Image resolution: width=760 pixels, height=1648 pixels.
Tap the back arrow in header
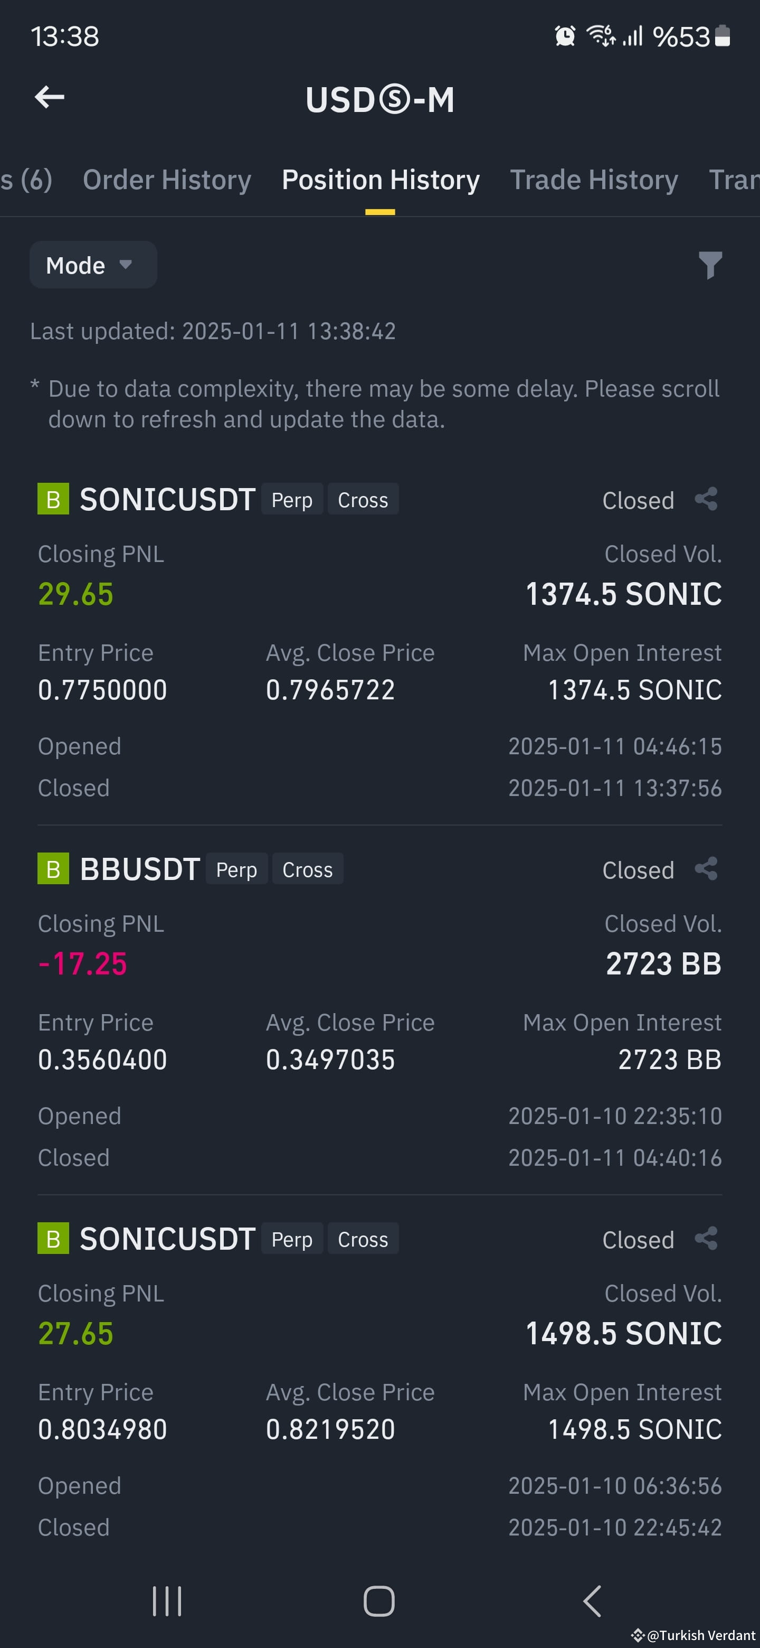(x=50, y=97)
